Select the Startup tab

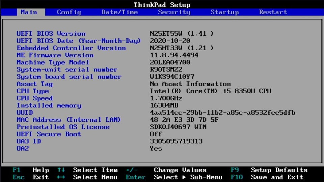pos(225,12)
